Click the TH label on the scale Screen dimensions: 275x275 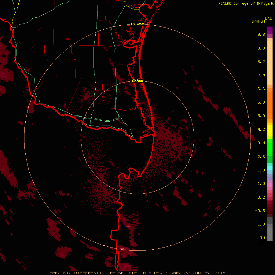pyautogui.click(x=262, y=238)
